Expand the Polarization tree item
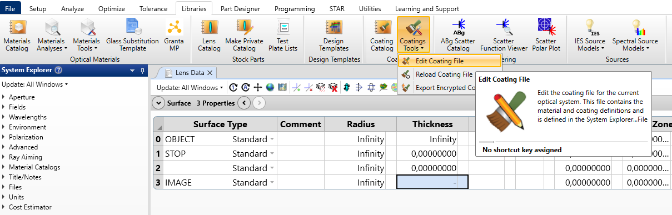Image resolution: width=672 pixels, height=215 pixels. [x=4, y=137]
